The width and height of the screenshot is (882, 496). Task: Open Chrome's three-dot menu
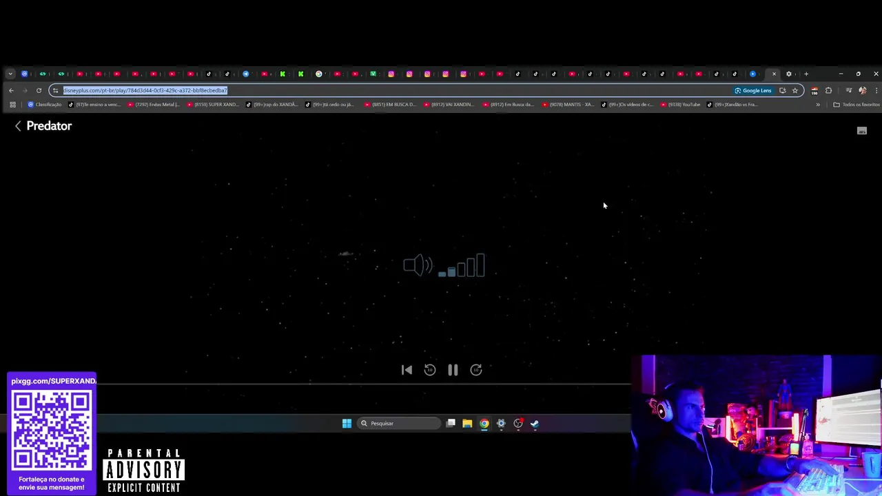876,90
